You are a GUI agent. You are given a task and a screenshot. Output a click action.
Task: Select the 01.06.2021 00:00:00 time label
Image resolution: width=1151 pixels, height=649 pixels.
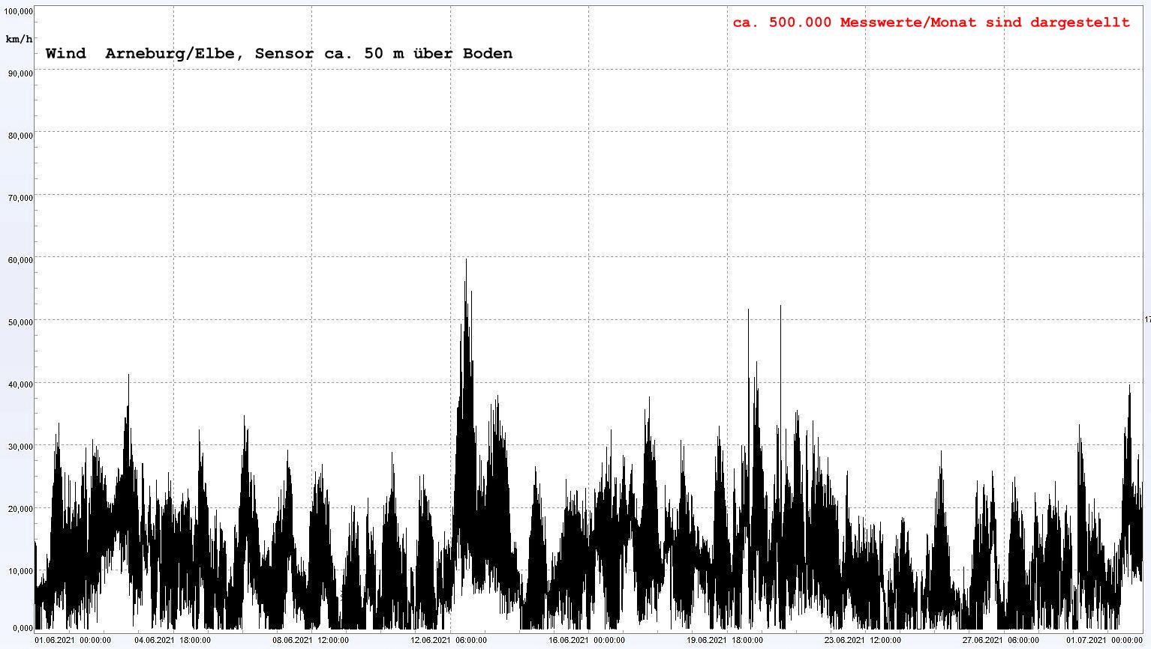pyautogui.click(x=74, y=640)
